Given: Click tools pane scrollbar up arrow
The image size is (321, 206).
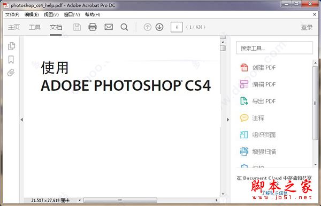Looking at the screenshot, I should pos(315,63).
